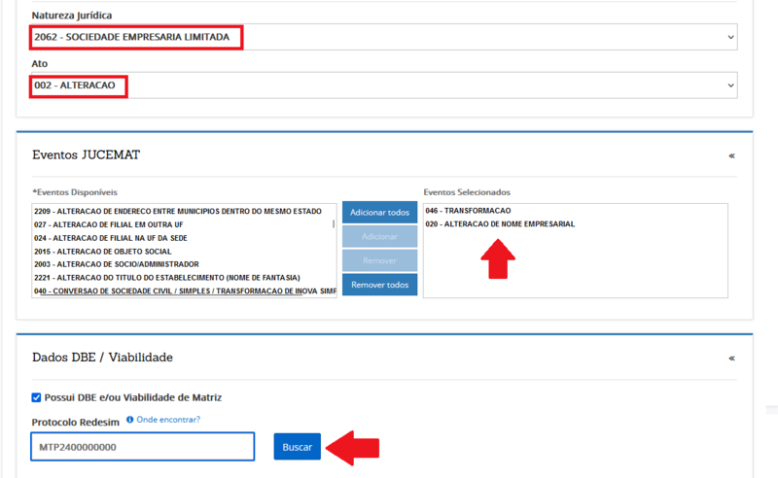The width and height of the screenshot is (778, 478).
Task: Click the Adicionar todos button
Action: click(x=379, y=213)
